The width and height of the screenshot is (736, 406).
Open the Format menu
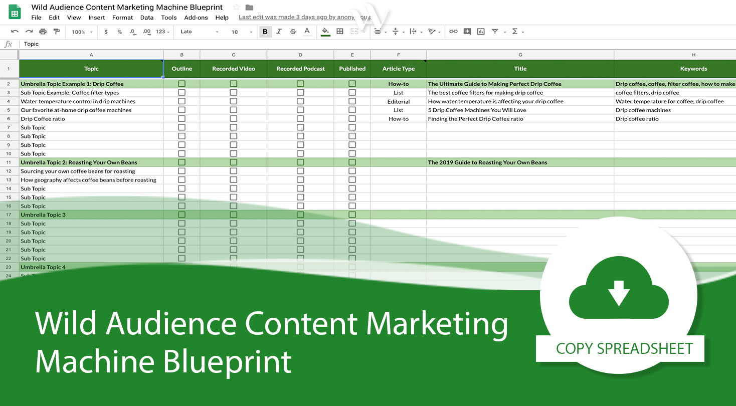123,18
